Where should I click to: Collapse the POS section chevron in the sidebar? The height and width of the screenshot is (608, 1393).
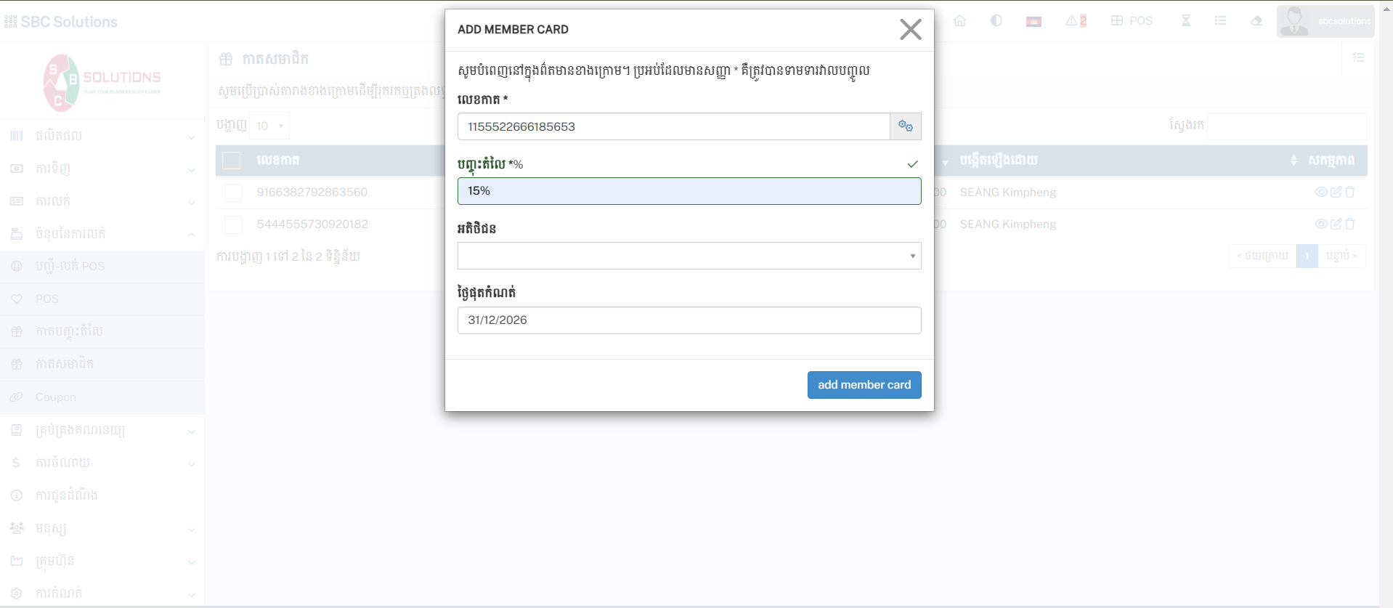click(x=191, y=234)
